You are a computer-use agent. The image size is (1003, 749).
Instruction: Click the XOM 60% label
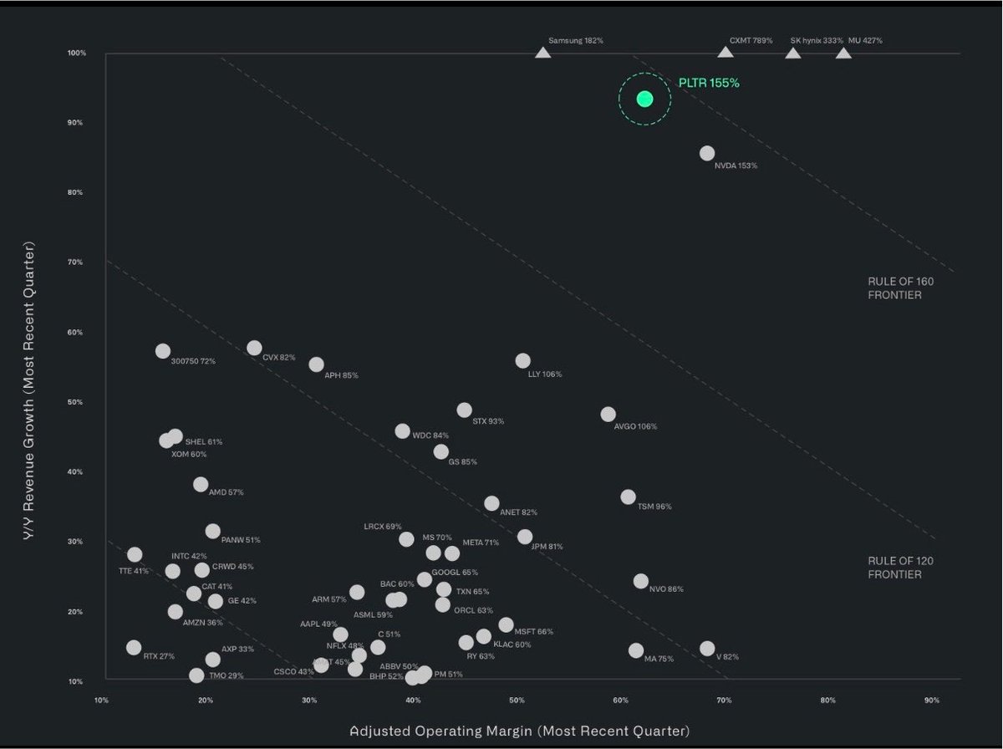coord(188,454)
